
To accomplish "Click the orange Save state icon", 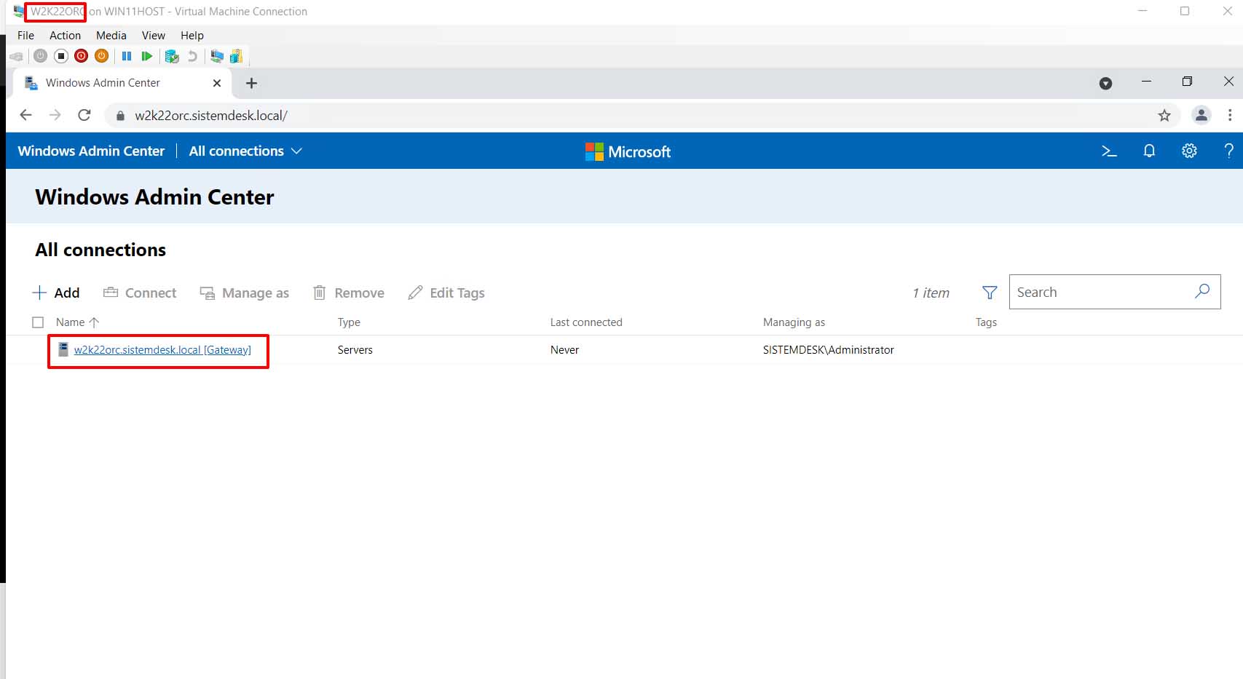I will (x=102, y=56).
